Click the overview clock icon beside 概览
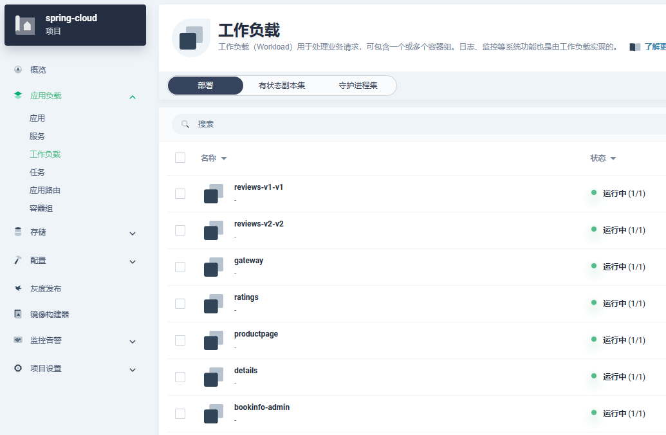The width and height of the screenshot is (666, 435). click(x=18, y=69)
